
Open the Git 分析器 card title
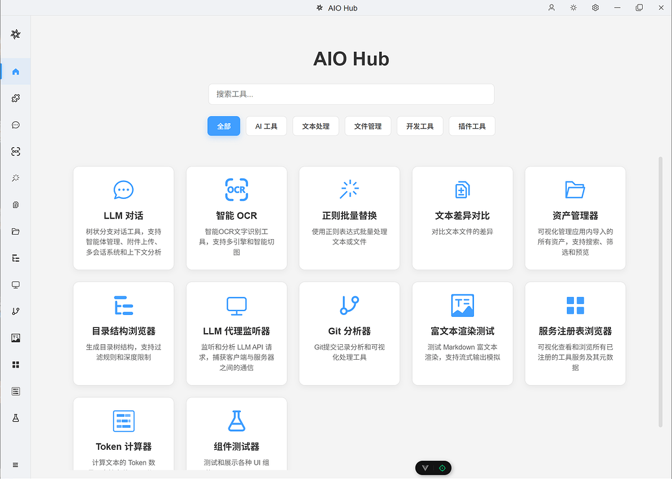tap(349, 331)
